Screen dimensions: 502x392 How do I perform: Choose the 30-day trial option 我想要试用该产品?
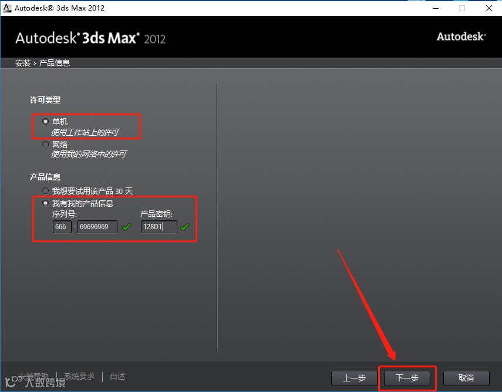[x=45, y=191]
